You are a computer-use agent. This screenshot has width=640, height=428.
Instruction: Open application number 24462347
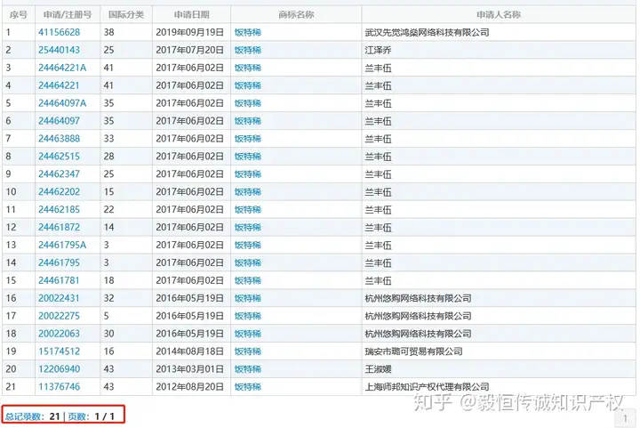[x=60, y=174]
